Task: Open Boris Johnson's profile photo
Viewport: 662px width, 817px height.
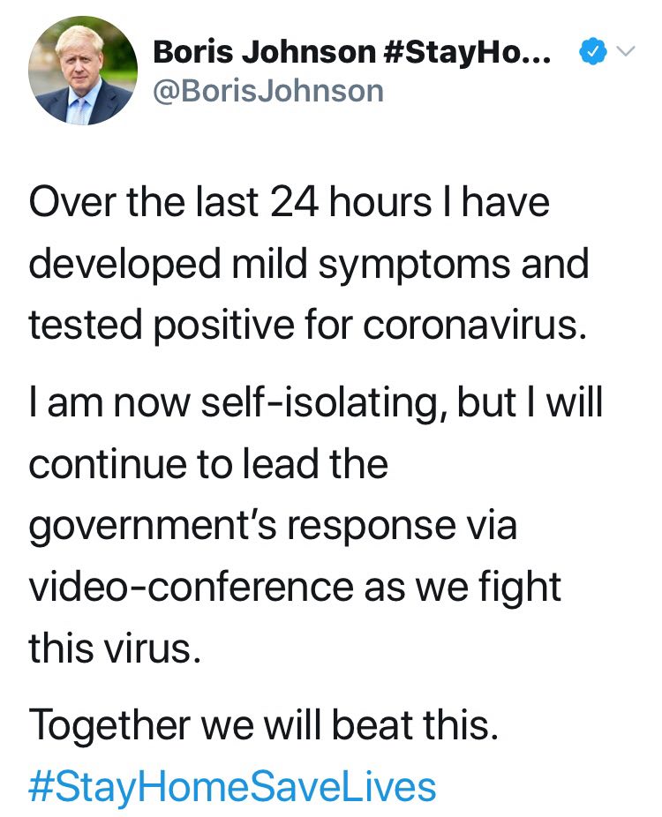Action: tap(84, 71)
